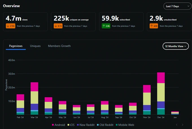Image resolution: width=192 pixels, height=129 pixels.
Task: Click the 20.0m y-axis label
Action: point(12,87)
